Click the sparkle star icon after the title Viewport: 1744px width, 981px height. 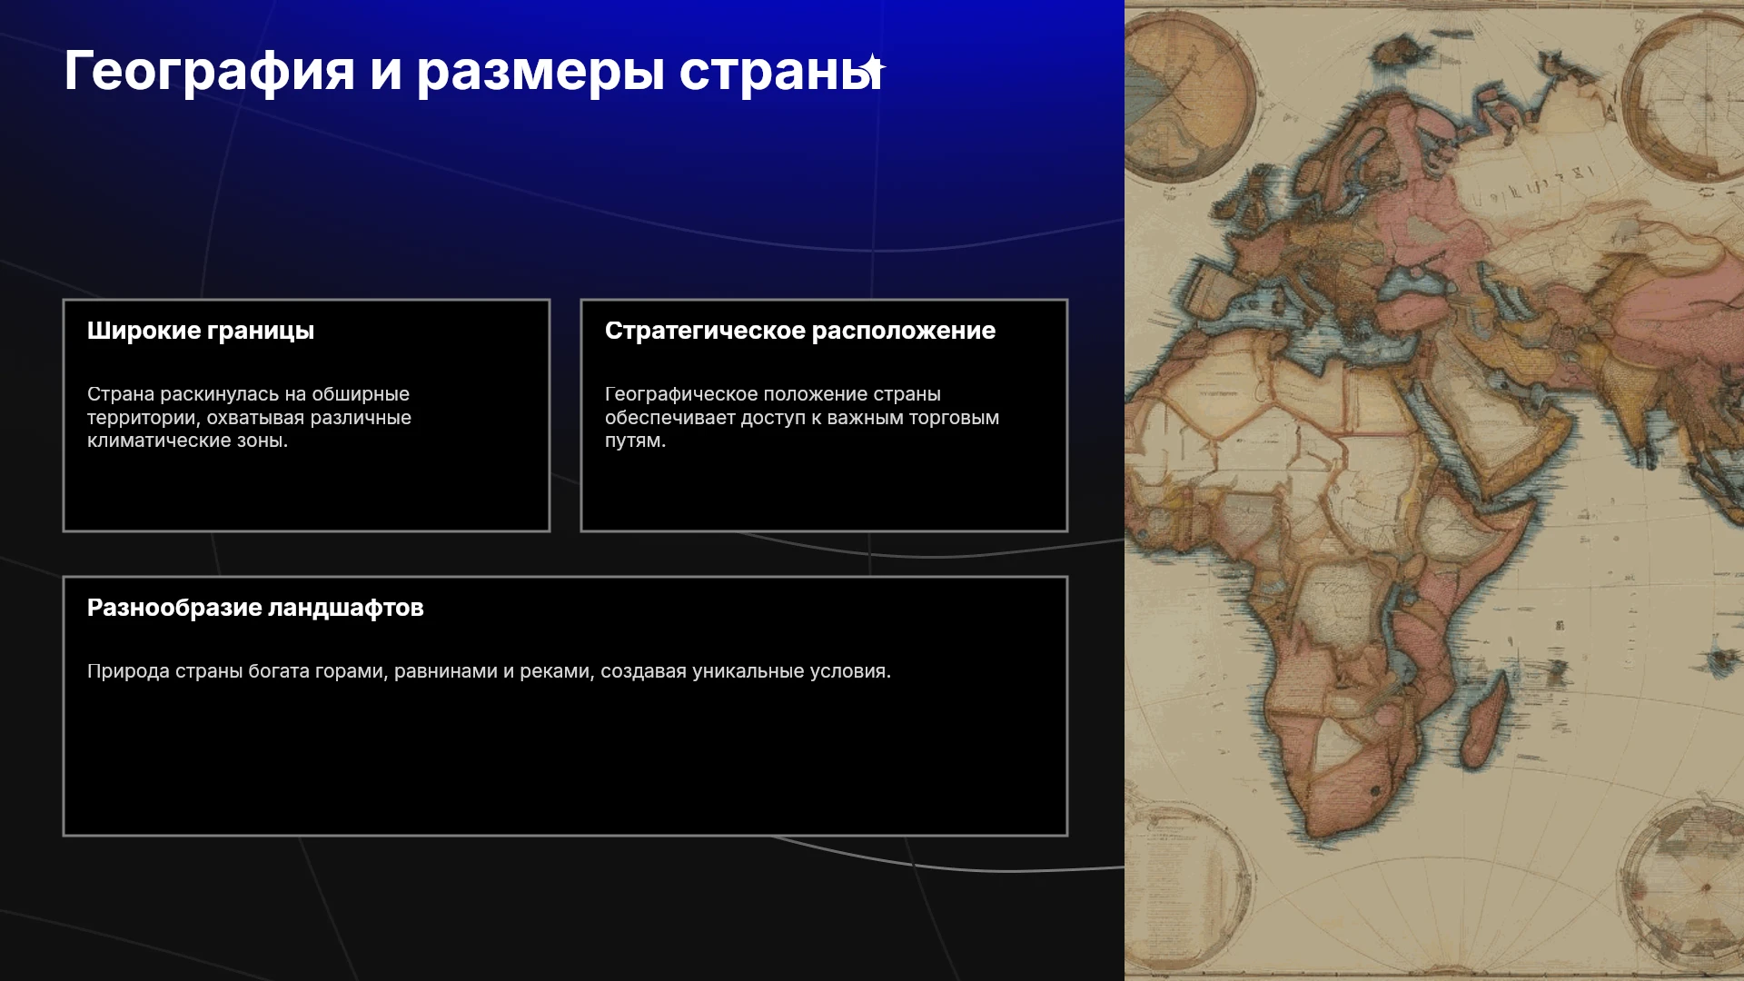click(872, 67)
